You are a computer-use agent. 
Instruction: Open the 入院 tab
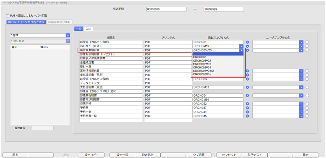[x=88, y=29]
